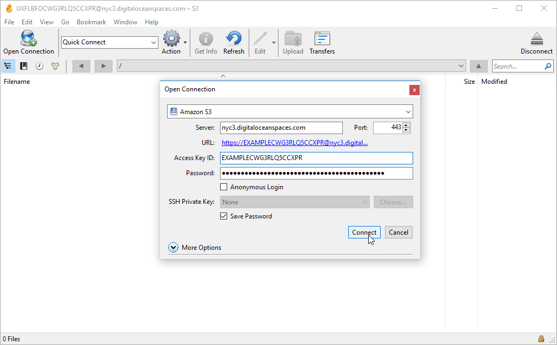
Task: Open the SSH Private Key dropdown
Action: point(295,202)
